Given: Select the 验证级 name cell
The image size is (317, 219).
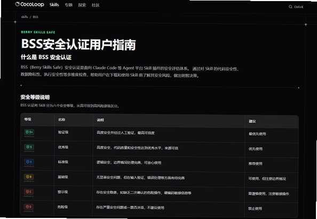Looking at the screenshot, I should click(x=64, y=132).
